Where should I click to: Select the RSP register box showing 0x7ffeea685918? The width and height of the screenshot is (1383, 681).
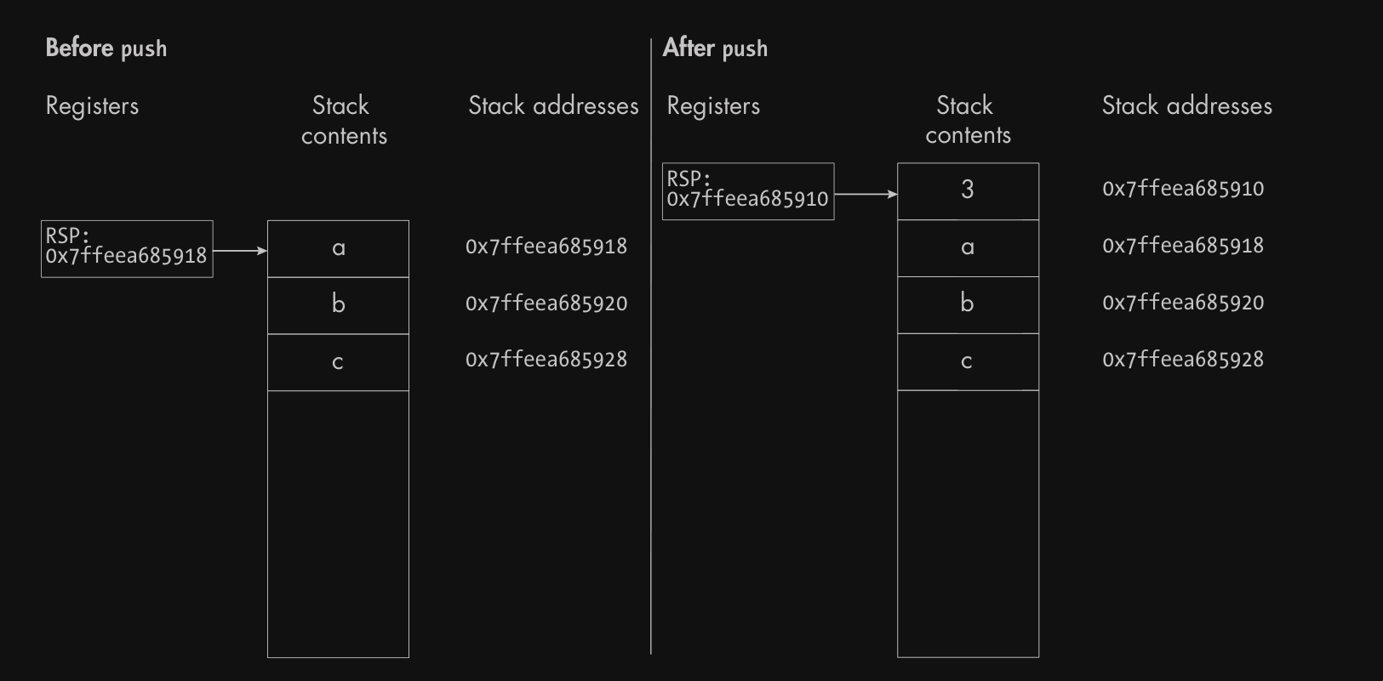[127, 249]
